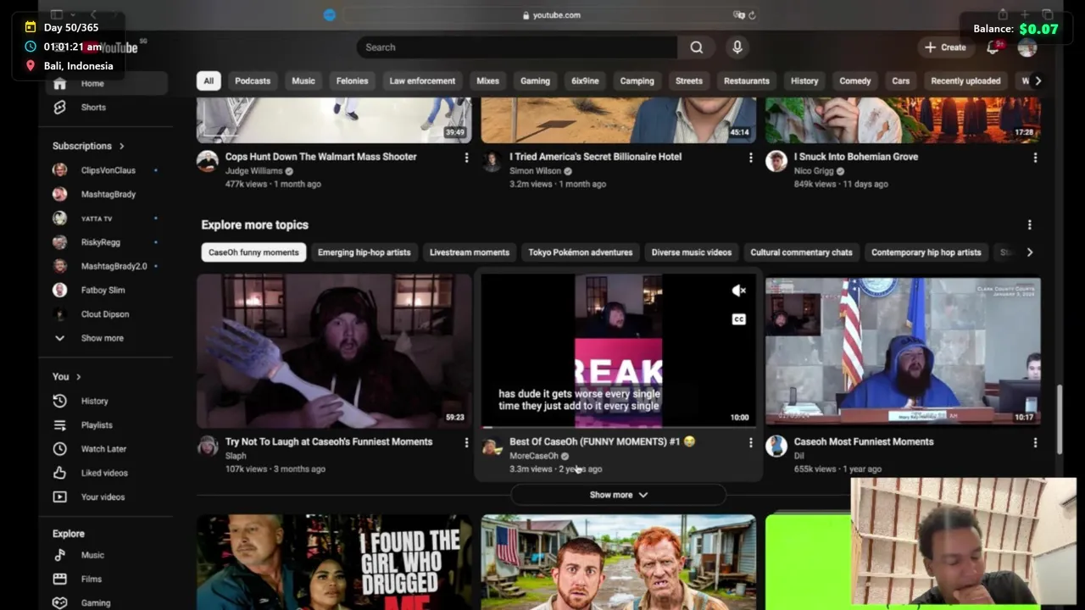Open MoreCaseOh channel link

pos(534,456)
